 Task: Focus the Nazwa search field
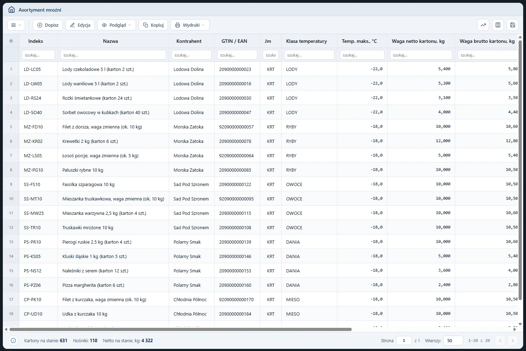coord(113,55)
